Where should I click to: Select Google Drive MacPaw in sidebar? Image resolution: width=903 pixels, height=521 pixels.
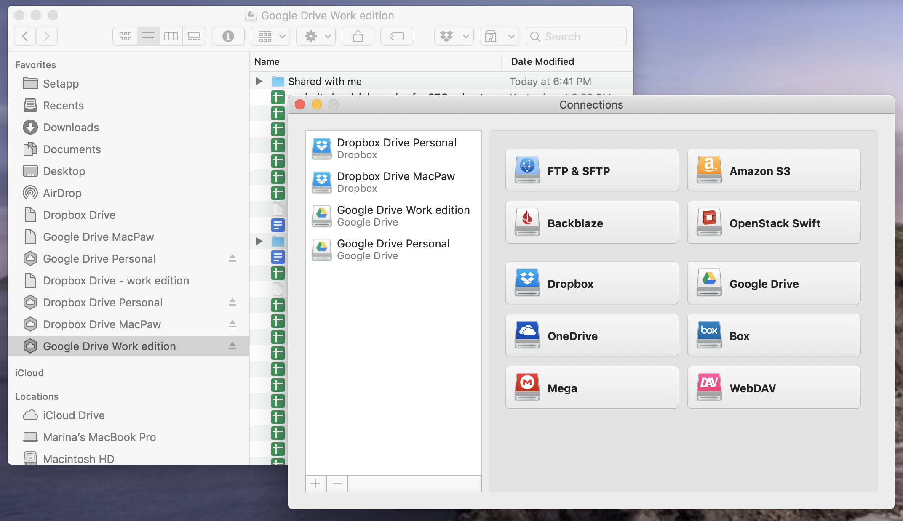point(129,237)
